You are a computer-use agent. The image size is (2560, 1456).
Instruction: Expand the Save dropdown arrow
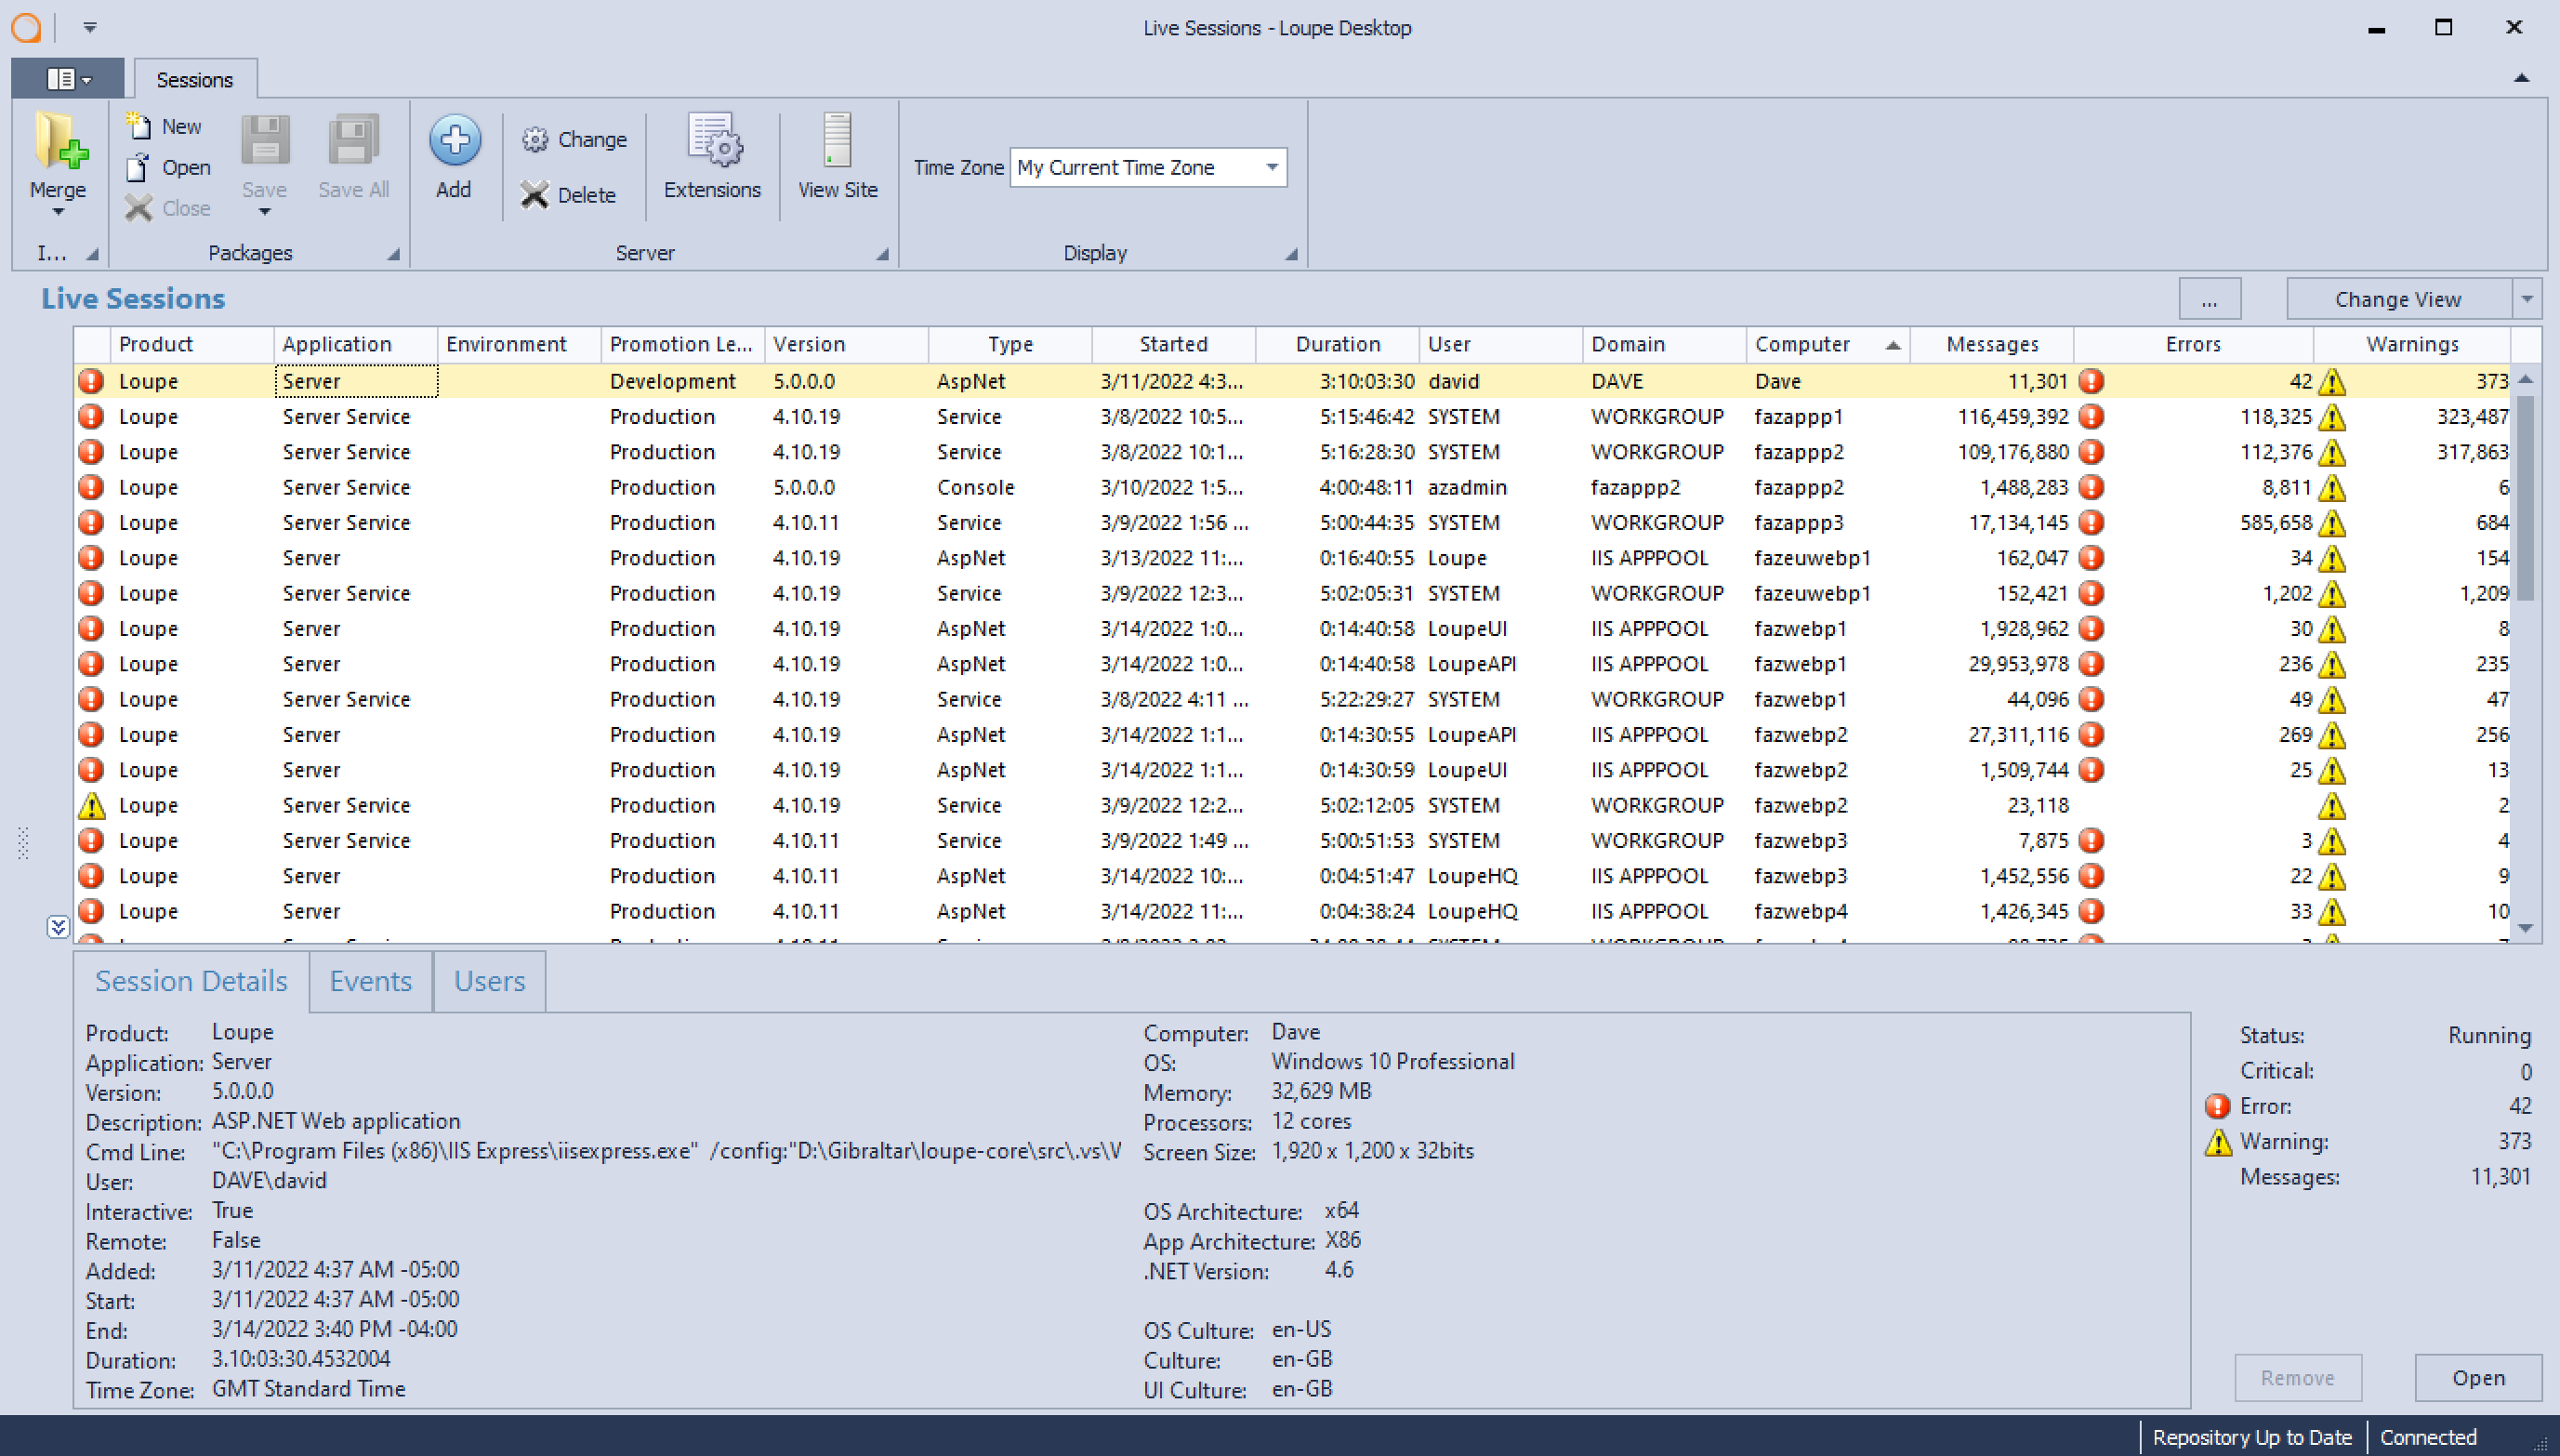click(x=265, y=212)
